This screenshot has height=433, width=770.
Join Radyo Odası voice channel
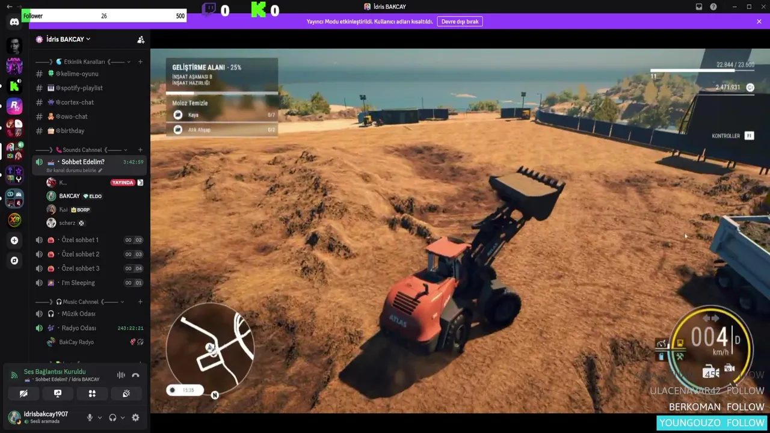point(89,328)
